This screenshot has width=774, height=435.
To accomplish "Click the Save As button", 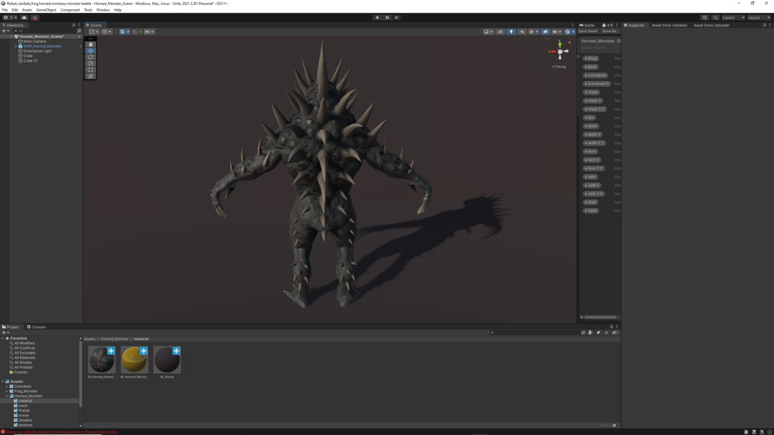I will click(610, 31).
